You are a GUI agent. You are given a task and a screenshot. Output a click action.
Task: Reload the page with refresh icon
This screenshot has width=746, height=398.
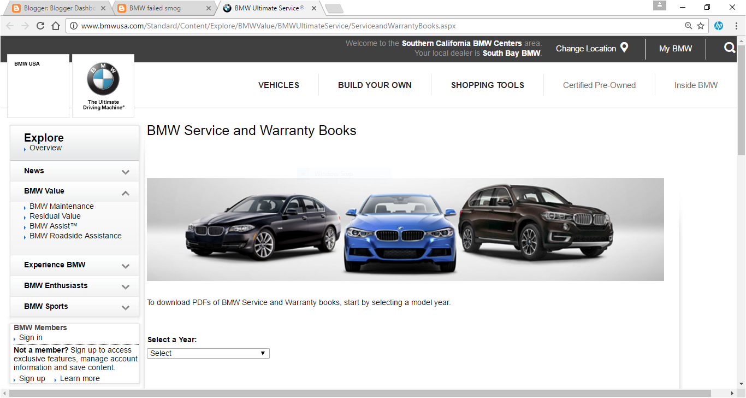pyautogui.click(x=40, y=26)
